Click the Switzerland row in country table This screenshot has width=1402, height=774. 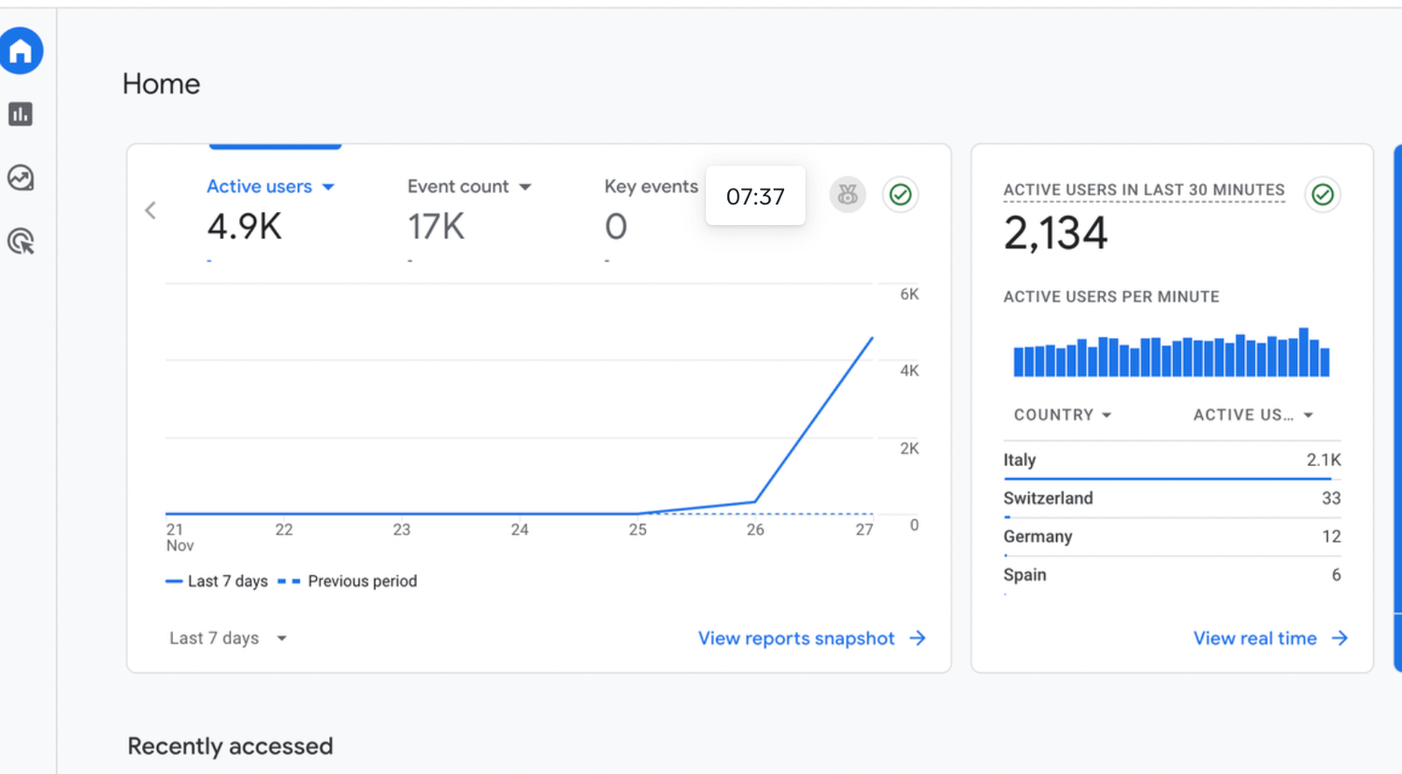(1171, 498)
